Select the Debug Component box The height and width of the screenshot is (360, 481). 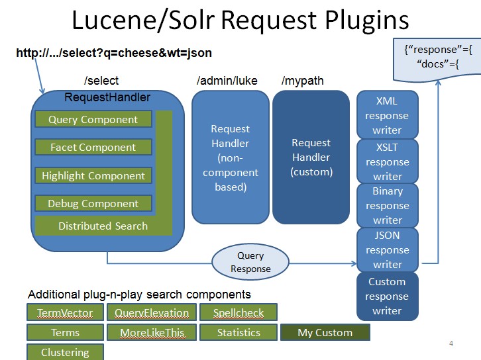[x=93, y=203]
